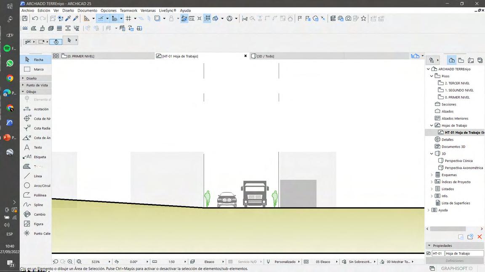This screenshot has height=272, width=485.
Task: Click the Hoja de Trabajo name field
Action: (x=464, y=254)
